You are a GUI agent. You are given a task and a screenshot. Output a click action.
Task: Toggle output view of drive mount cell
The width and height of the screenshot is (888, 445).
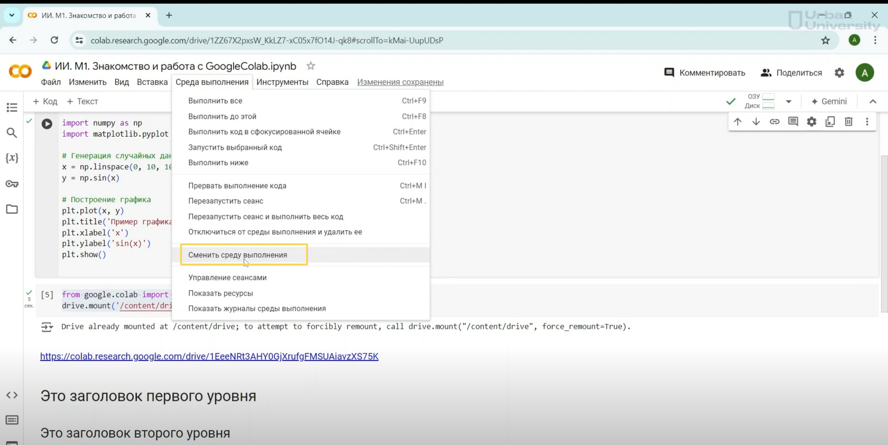(47, 327)
